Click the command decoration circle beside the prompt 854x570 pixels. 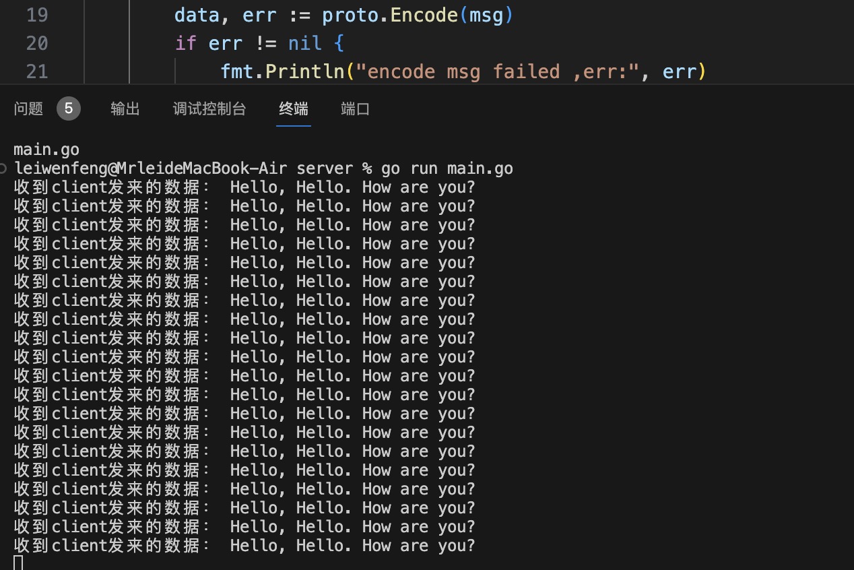4,168
